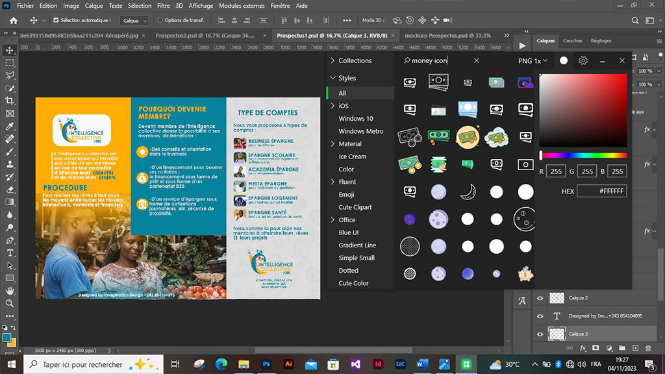Switch to the Couches panel tab
Image resolution: width=665 pixels, height=374 pixels.
point(573,41)
